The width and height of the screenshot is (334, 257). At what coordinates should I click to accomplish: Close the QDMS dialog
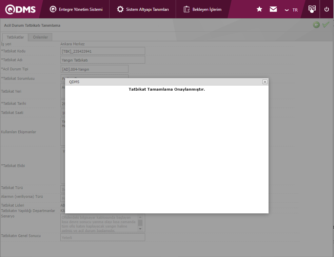(265, 82)
